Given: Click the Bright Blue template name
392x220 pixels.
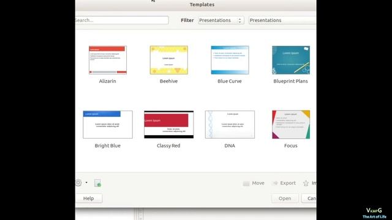Looking at the screenshot, I should [108, 145].
